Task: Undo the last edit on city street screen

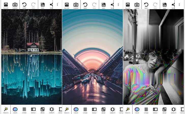Action: [x=85, y=6]
